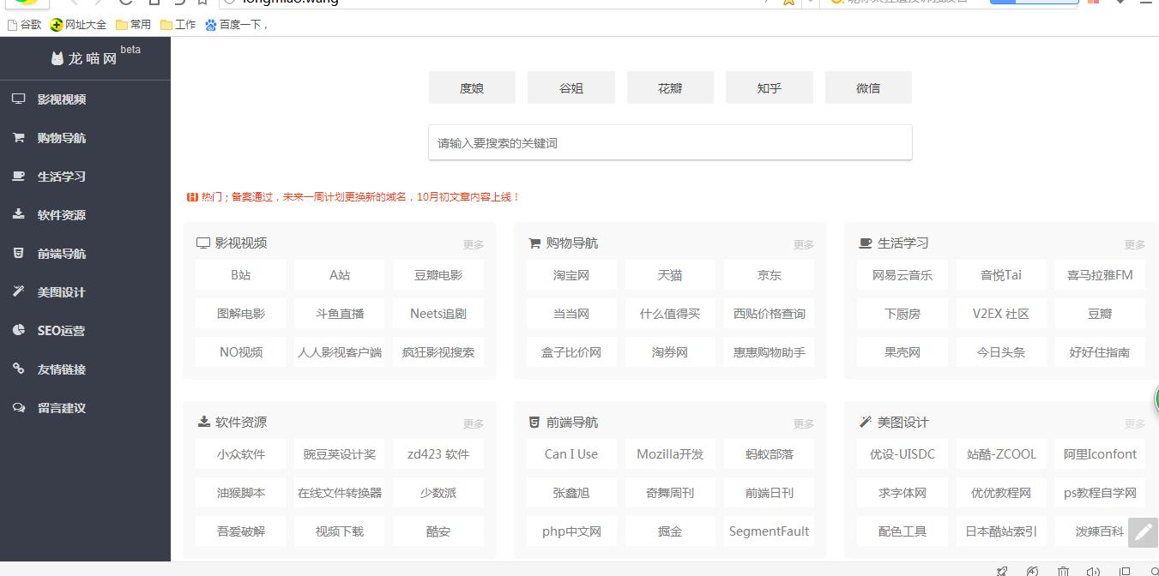1159x576 pixels.
Task: Click 更多 in the 购物导航 panel
Action: [x=803, y=244]
